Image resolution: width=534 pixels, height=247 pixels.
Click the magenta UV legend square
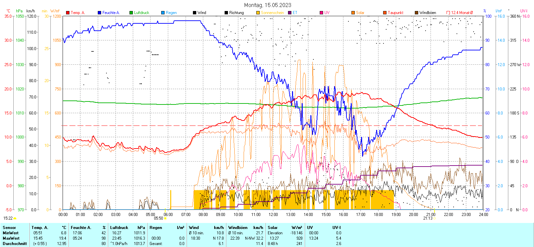[321, 13]
